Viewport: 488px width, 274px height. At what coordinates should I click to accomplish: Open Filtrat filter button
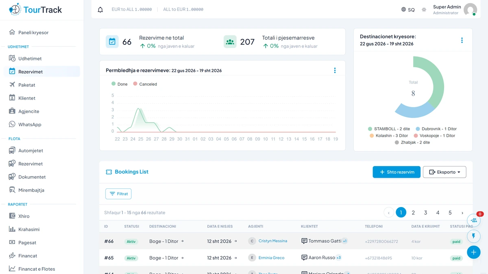(x=118, y=194)
